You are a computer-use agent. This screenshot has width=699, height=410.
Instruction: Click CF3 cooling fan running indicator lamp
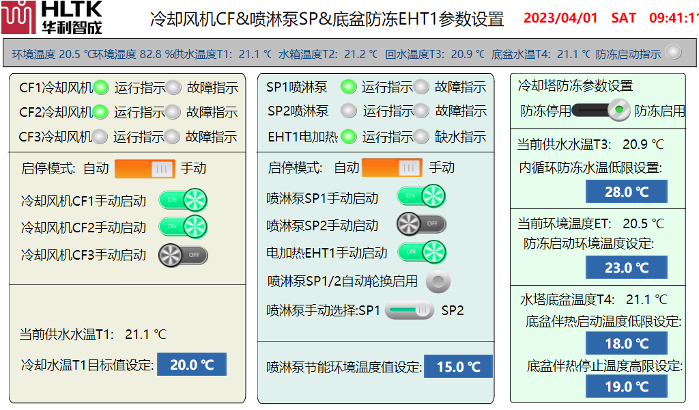point(100,137)
